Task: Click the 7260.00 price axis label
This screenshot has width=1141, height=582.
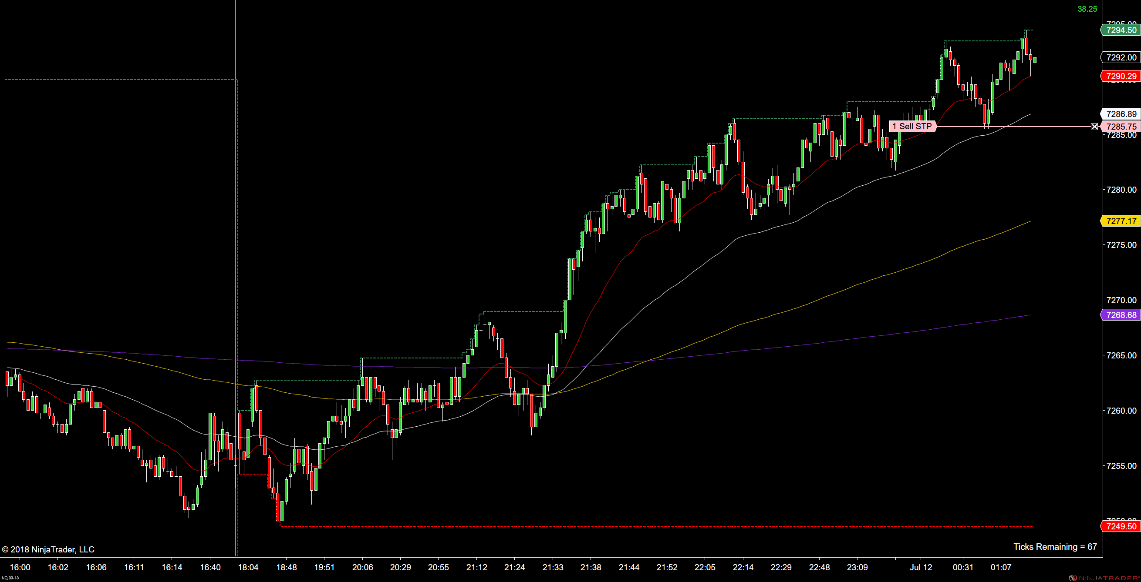Action: click(x=1121, y=411)
